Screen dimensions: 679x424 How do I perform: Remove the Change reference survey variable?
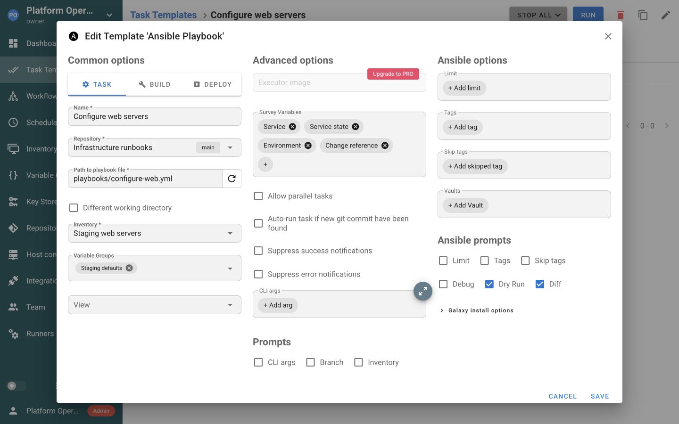(385, 146)
